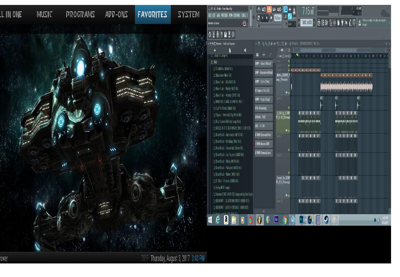Click the tempo field showing 150
The image size is (400, 277).
click(x=277, y=18)
